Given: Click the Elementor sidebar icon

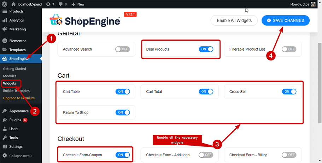Looking at the screenshot, I should pos(5,41).
